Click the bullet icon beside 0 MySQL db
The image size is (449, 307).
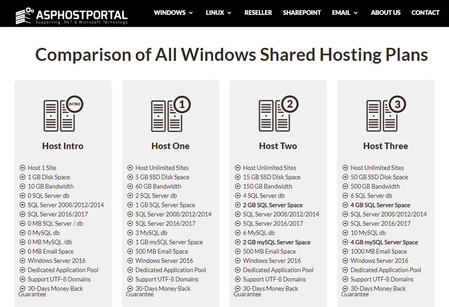(x=22, y=233)
